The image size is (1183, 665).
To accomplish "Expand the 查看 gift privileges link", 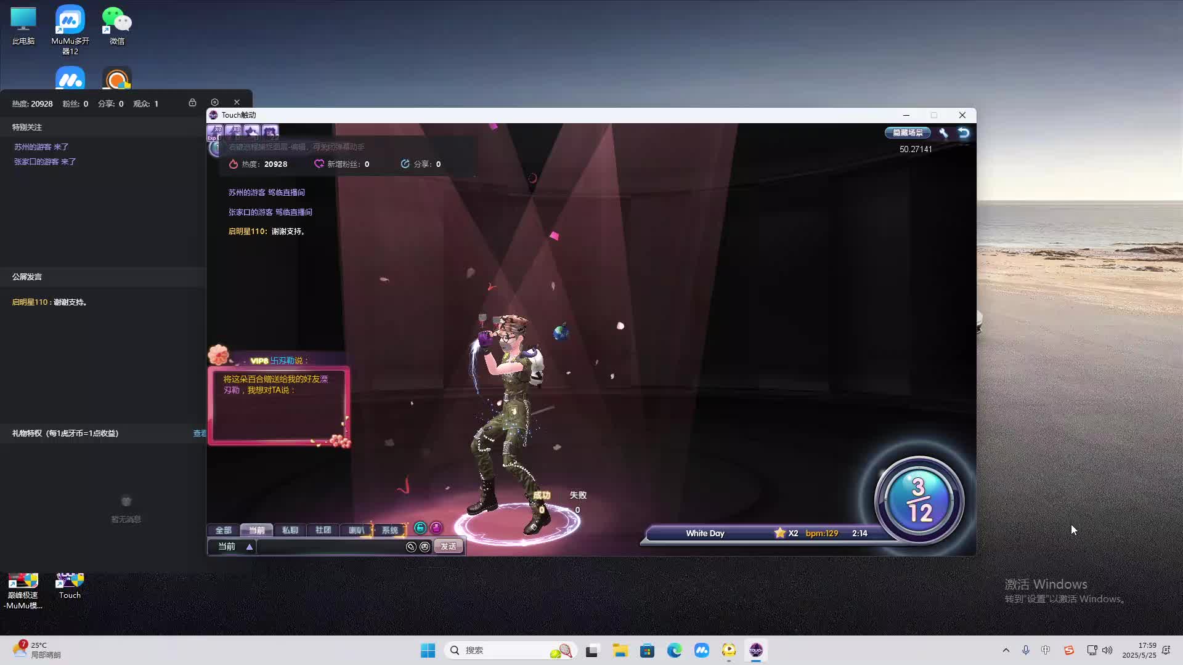I will [200, 433].
